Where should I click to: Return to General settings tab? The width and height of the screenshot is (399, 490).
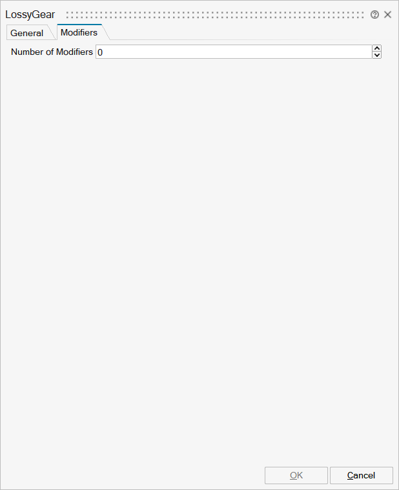point(27,33)
